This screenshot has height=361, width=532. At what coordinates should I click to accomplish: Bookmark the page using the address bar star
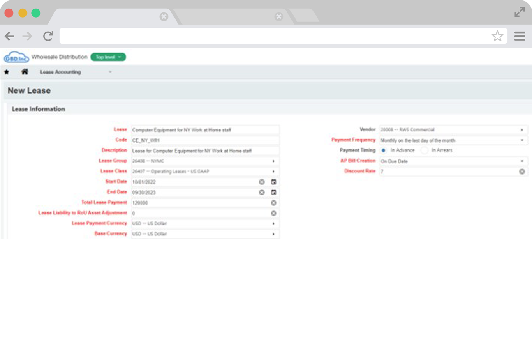coord(498,36)
